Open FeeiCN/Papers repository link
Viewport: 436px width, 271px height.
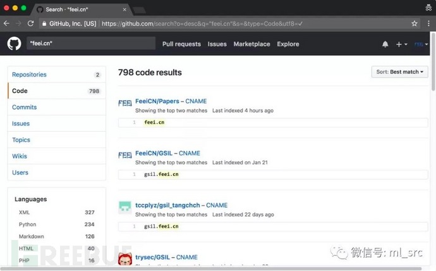click(x=157, y=101)
